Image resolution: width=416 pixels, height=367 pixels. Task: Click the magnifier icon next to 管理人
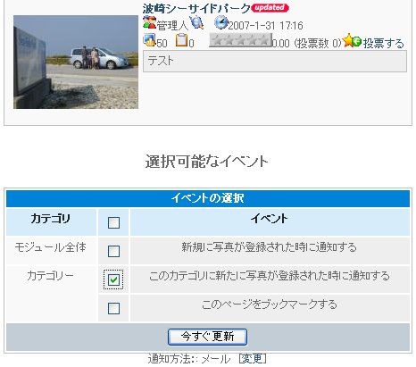[196, 22]
